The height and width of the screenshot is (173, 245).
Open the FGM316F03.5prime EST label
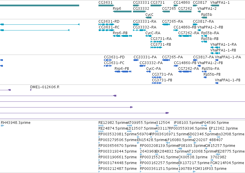pyautogui.click(x=210, y=169)
